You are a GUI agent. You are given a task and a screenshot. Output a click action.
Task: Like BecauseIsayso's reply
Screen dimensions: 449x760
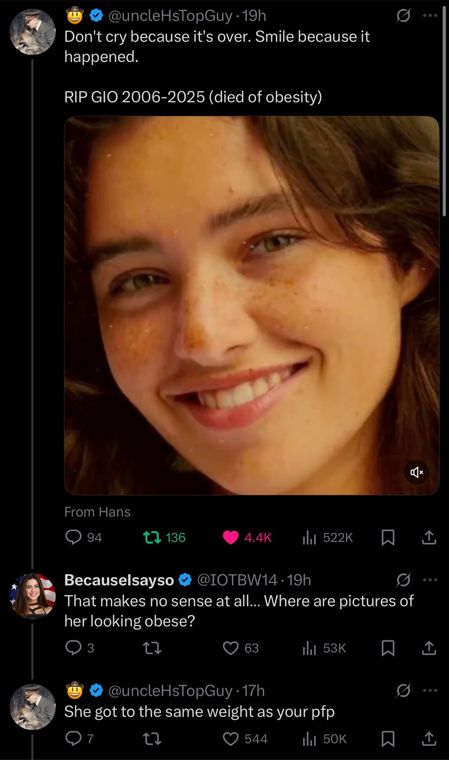point(230,648)
